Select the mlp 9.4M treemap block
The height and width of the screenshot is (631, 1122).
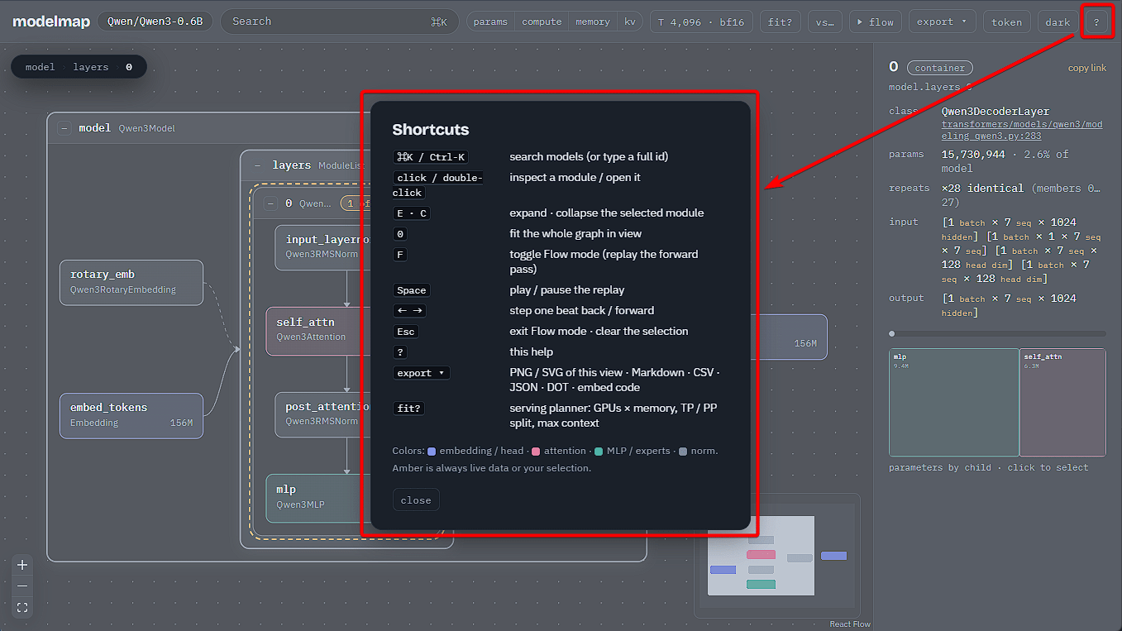click(953, 402)
